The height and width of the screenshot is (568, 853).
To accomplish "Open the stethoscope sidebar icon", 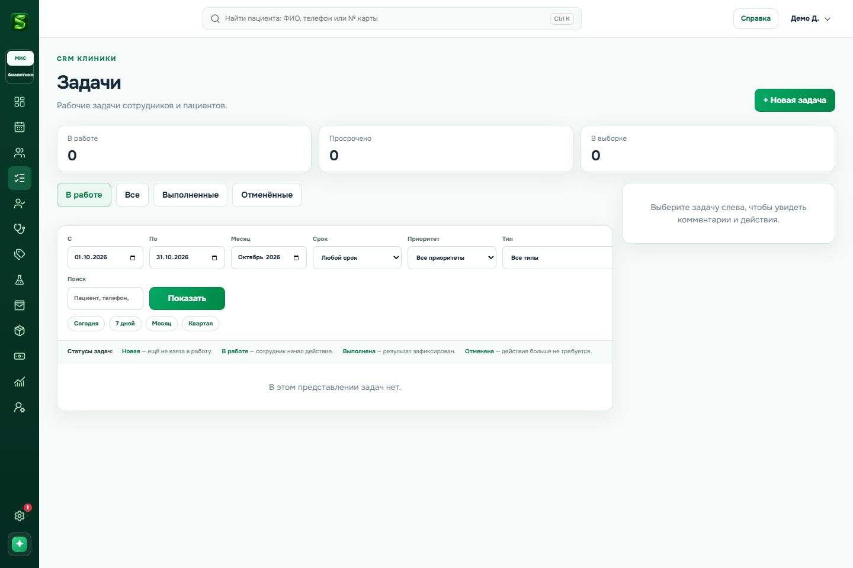I will 20,229.
